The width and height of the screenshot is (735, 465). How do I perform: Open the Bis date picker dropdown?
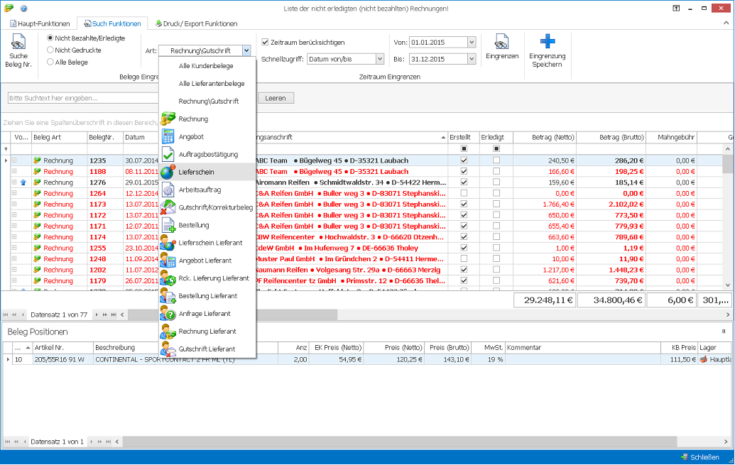[x=472, y=59]
